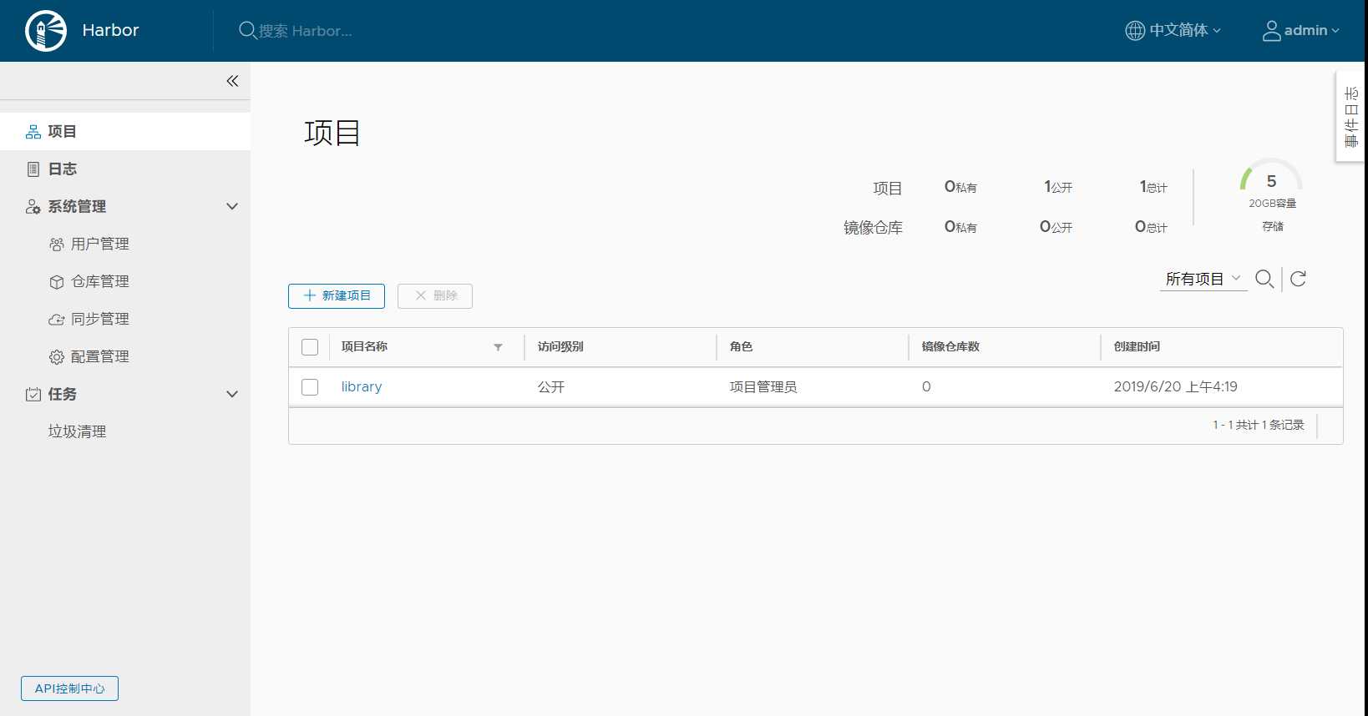Image resolution: width=1368 pixels, height=716 pixels.
Task: Click the globe language icon
Action: 1135,31
